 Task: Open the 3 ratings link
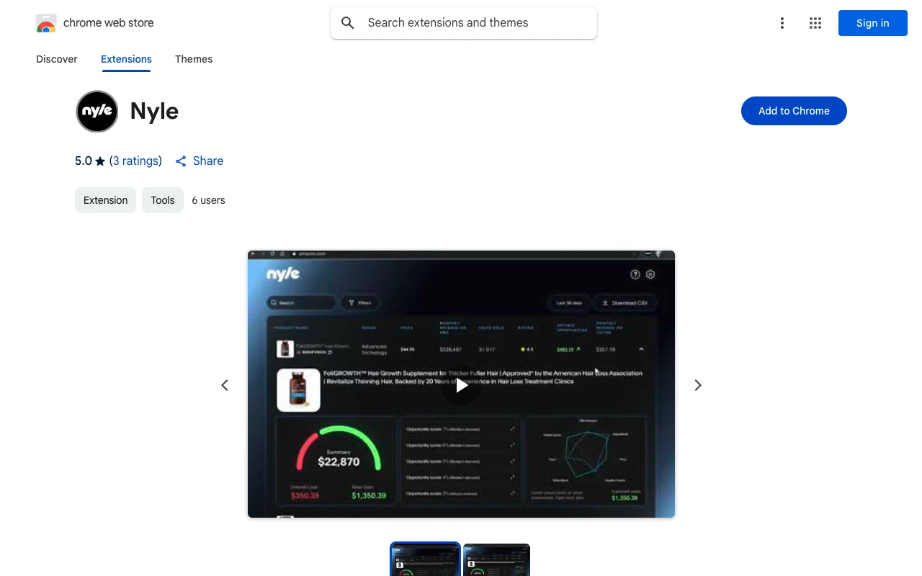[x=135, y=161]
